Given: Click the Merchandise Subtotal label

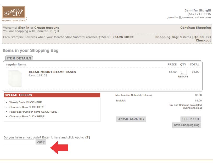Looking at the screenshot, I should click(x=134, y=95).
